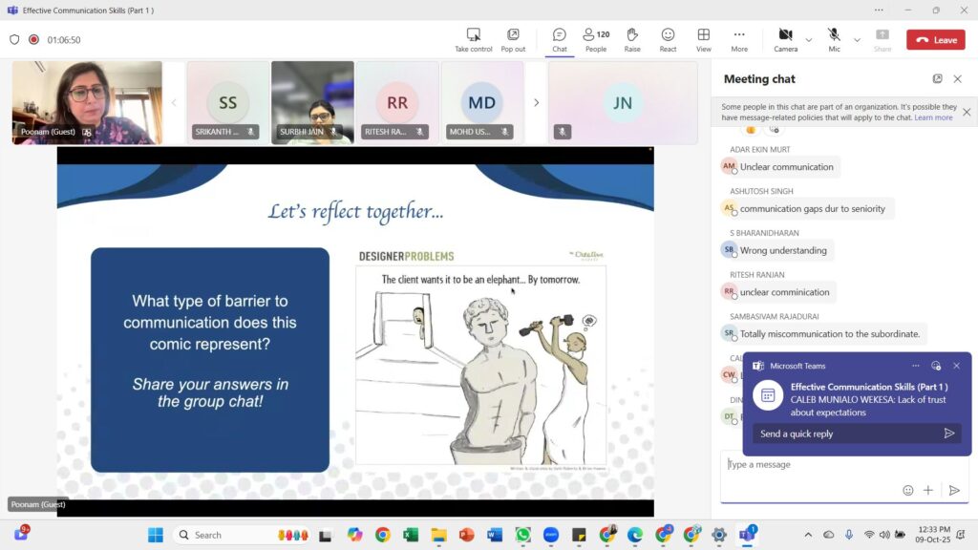The height and width of the screenshot is (550, 978).
Task: Show next participants with right chevron
Action: (x=536, y=103)
